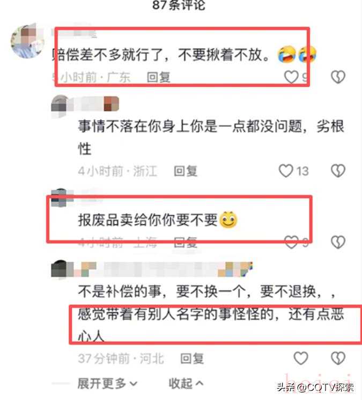Reply to the 河北 comment
This screenshot has height=400, width=362.
click(192, 358)
